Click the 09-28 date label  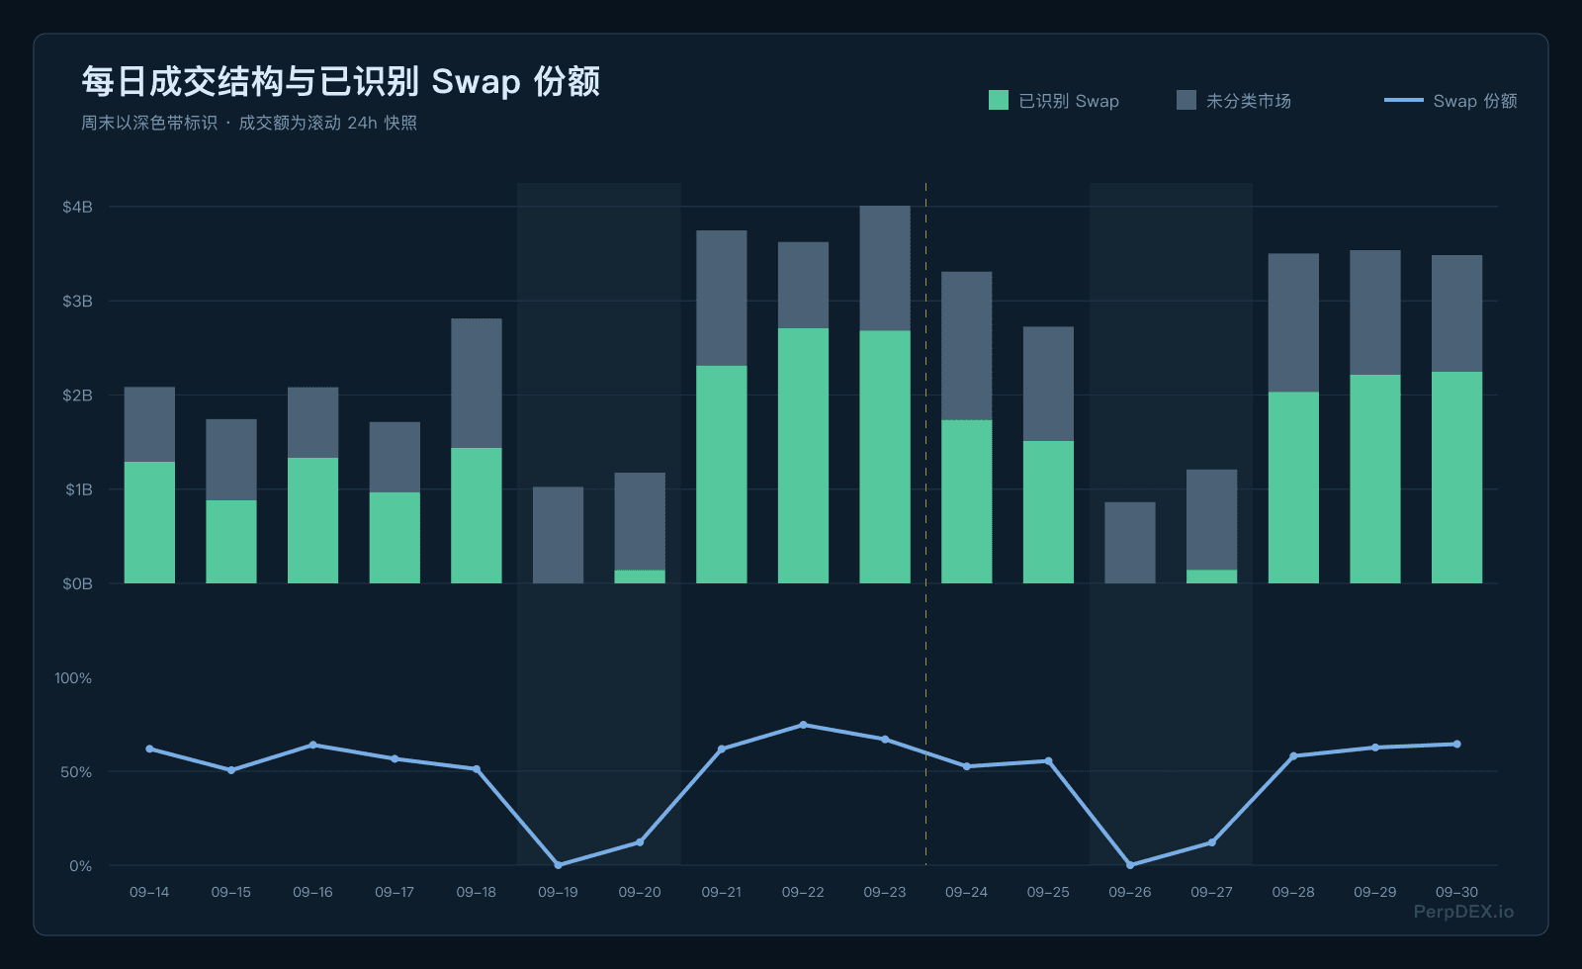point(1293,892)
